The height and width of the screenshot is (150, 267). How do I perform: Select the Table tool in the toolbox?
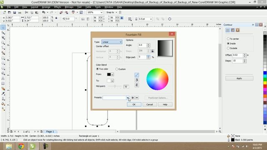point(3,83)
